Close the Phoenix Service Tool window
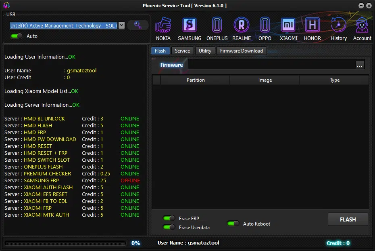 [369, 5]
